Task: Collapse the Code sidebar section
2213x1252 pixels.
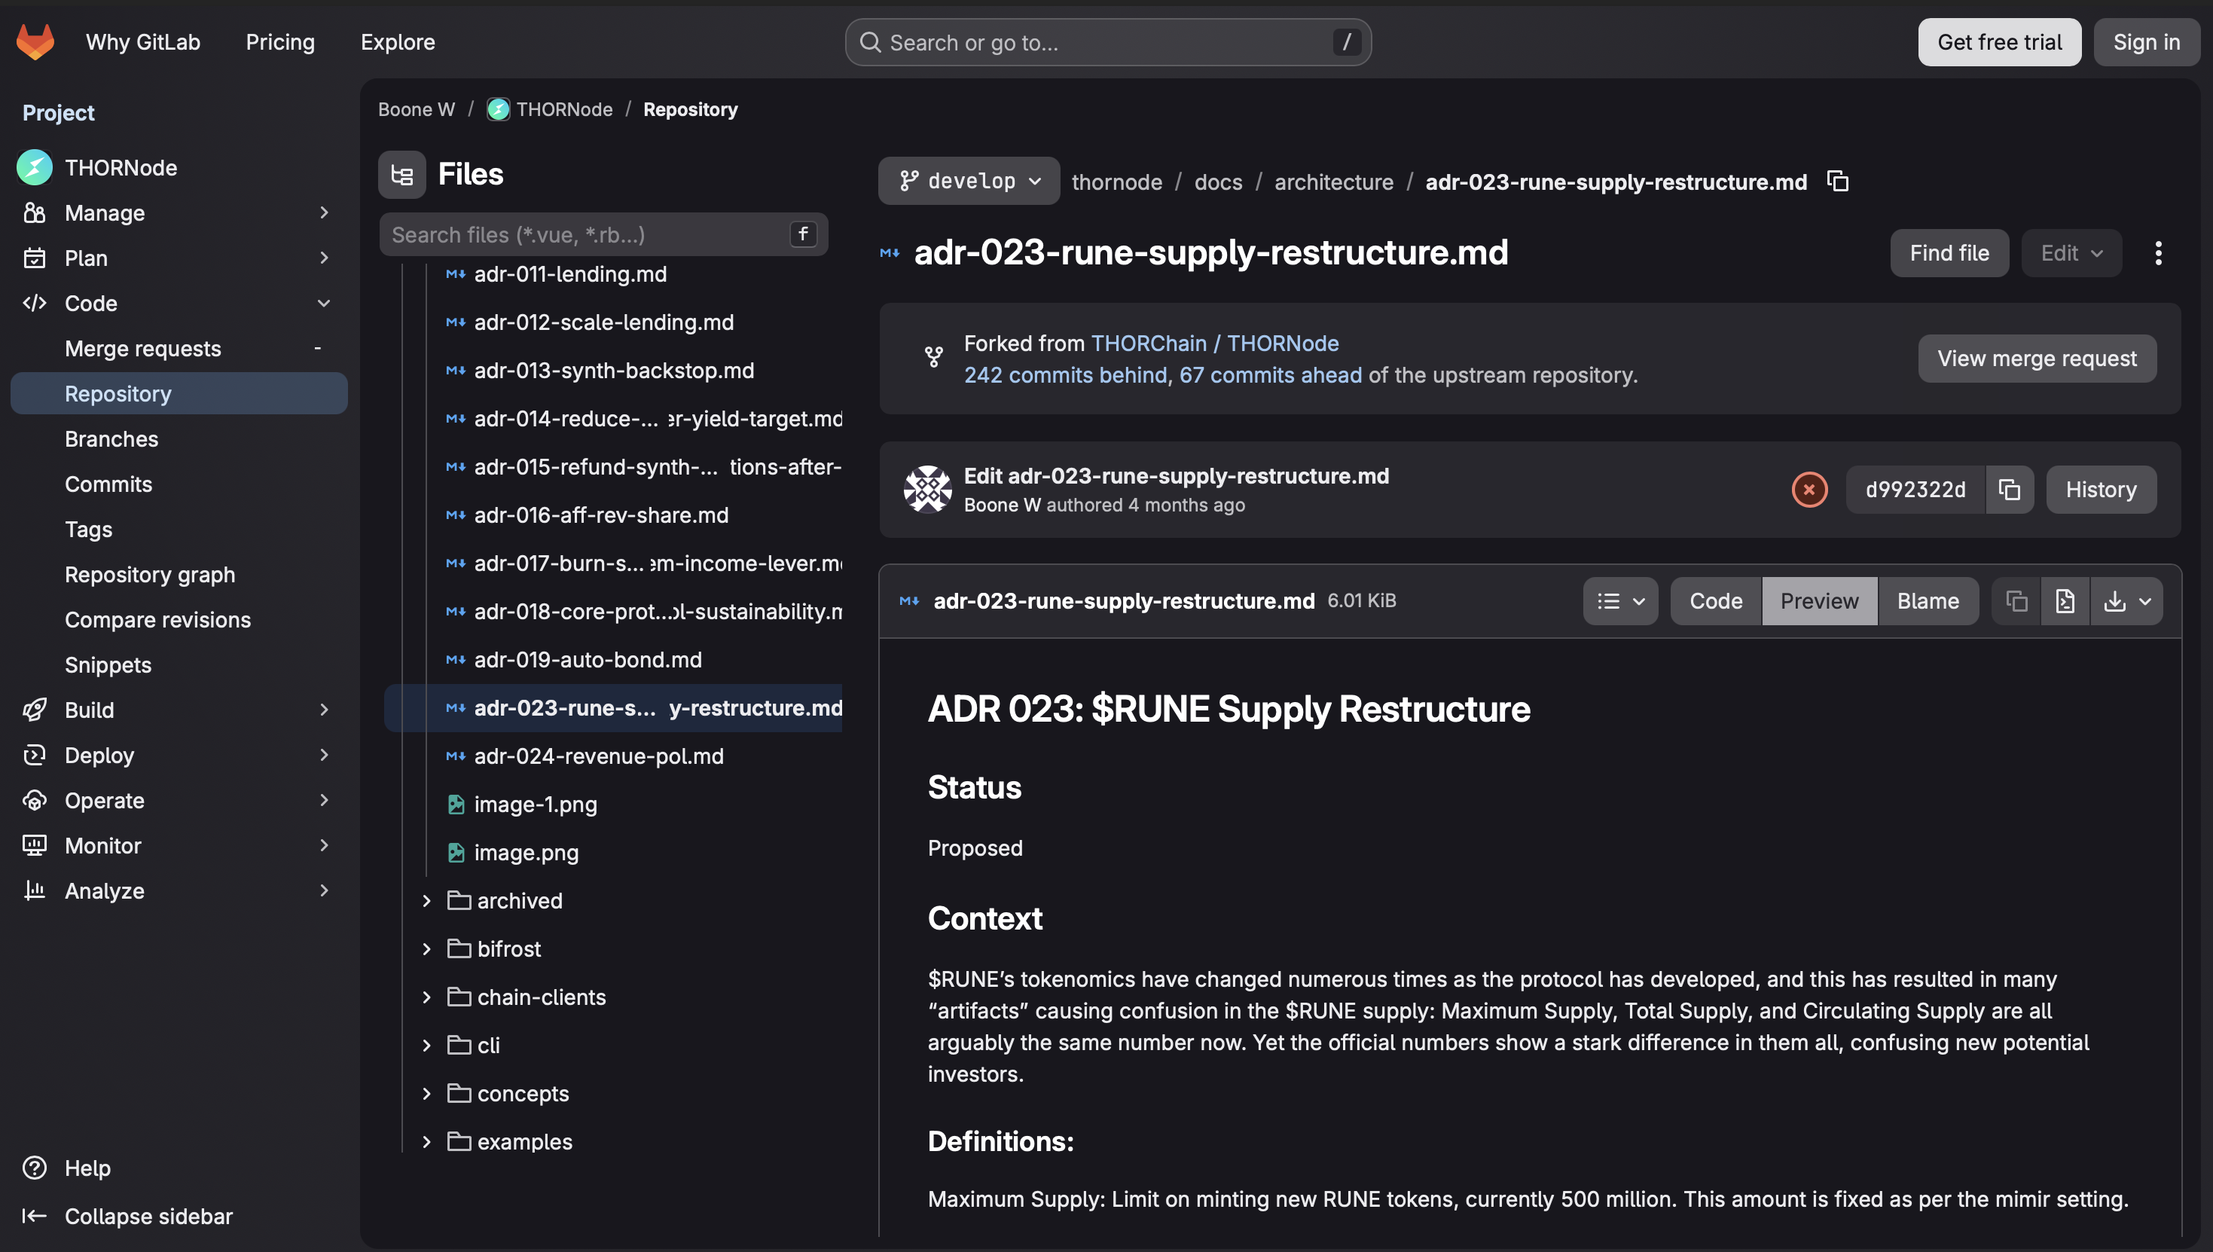Action: (x=324, y=303)
